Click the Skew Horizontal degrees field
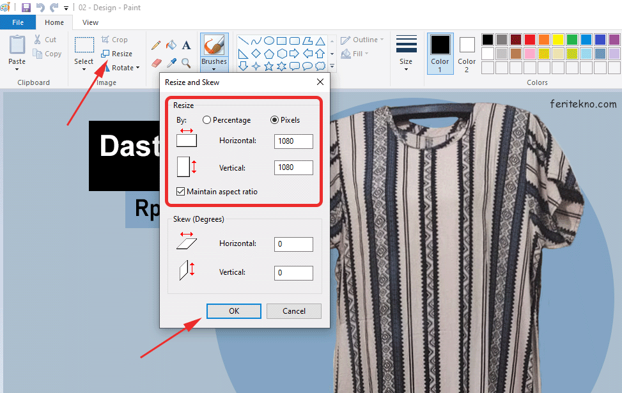This screenshot has height=393, width=622. tap(293, 244)
